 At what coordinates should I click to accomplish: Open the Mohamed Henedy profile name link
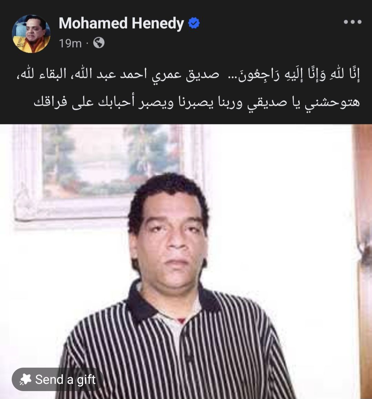pos(121,23)
